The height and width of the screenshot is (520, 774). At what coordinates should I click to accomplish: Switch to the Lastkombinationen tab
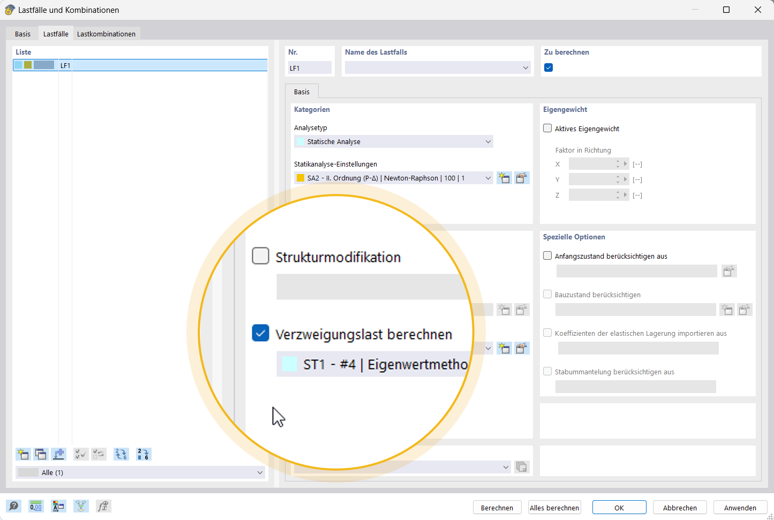[106, 33]
